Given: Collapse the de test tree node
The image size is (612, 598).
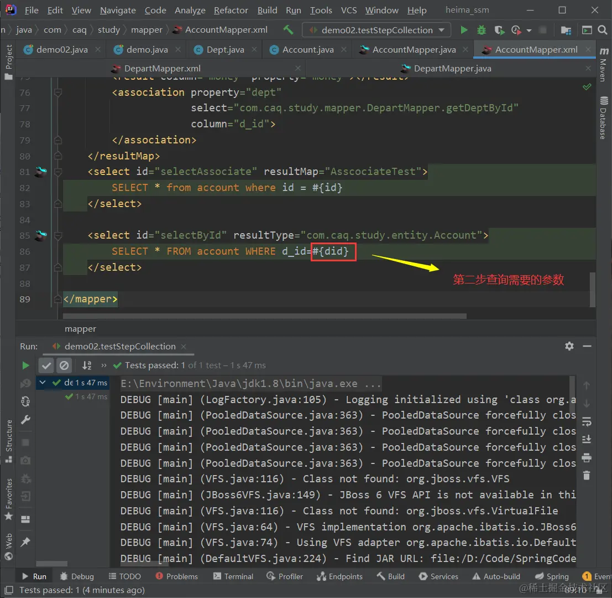Looking at the screenshot, I should tap(43, 382).
